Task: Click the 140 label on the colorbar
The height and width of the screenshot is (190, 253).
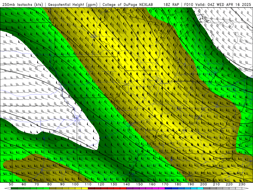Action: click(x=127, y=184)
